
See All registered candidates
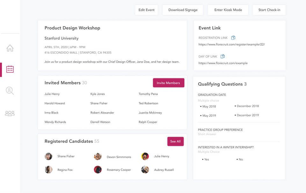click(175, 141)
